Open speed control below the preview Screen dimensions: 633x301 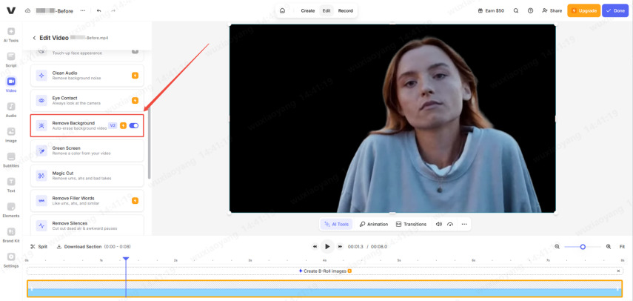(x=451, y=224)
